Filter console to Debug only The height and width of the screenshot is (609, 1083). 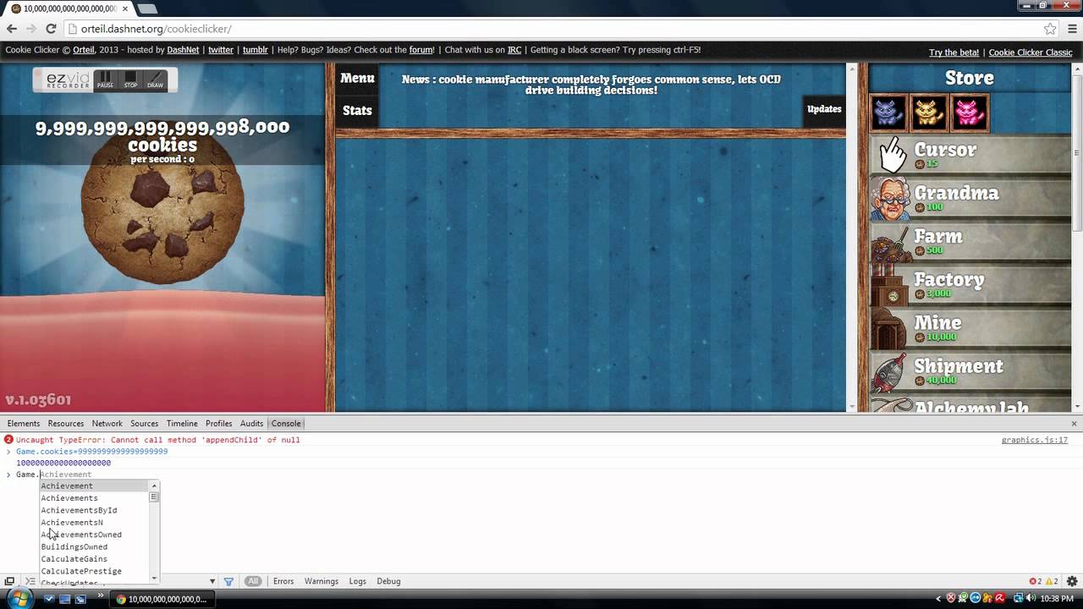click(x=388, y=581)
